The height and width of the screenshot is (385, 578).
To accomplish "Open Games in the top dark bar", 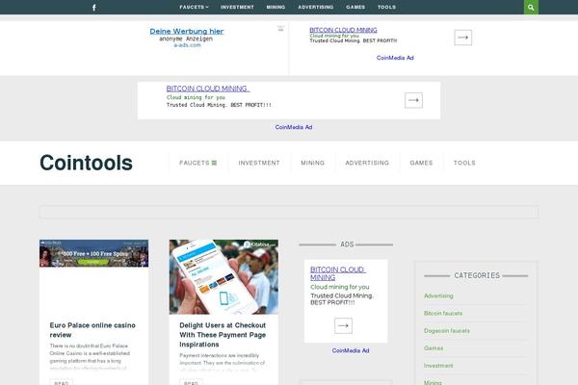I will coord(355,7).
